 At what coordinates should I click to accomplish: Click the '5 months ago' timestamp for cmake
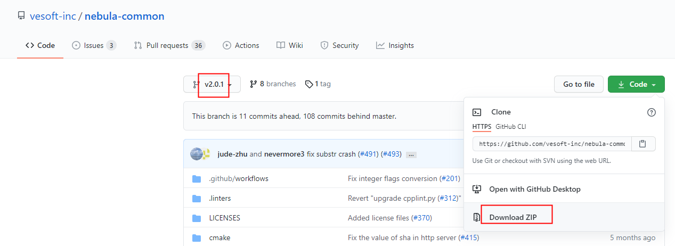click(633, 237)
